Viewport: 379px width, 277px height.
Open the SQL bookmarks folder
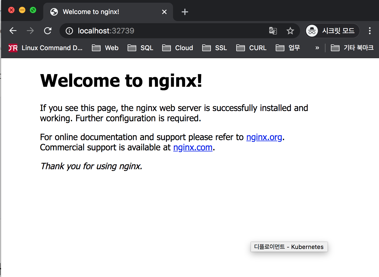(140, 48)
